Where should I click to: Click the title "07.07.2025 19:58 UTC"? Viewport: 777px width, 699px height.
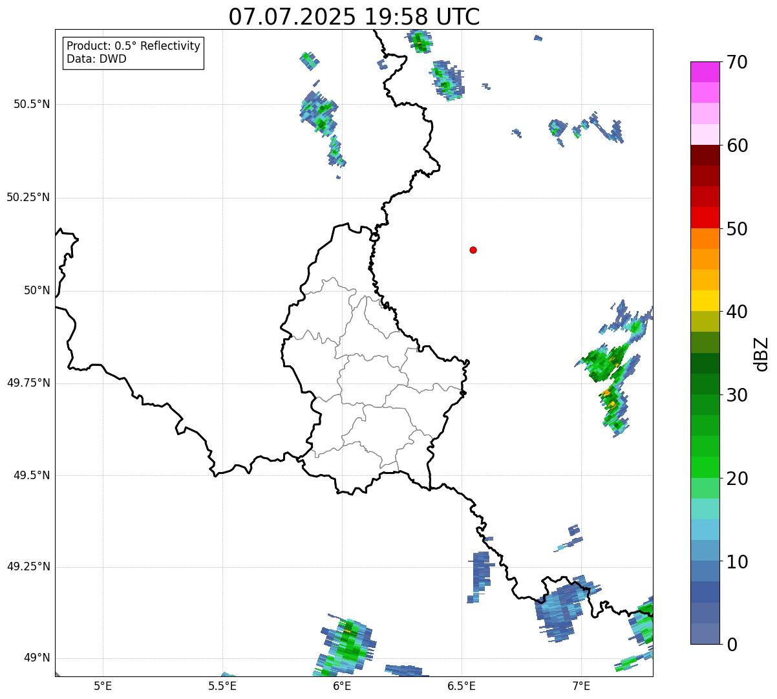tap(354, 17)
